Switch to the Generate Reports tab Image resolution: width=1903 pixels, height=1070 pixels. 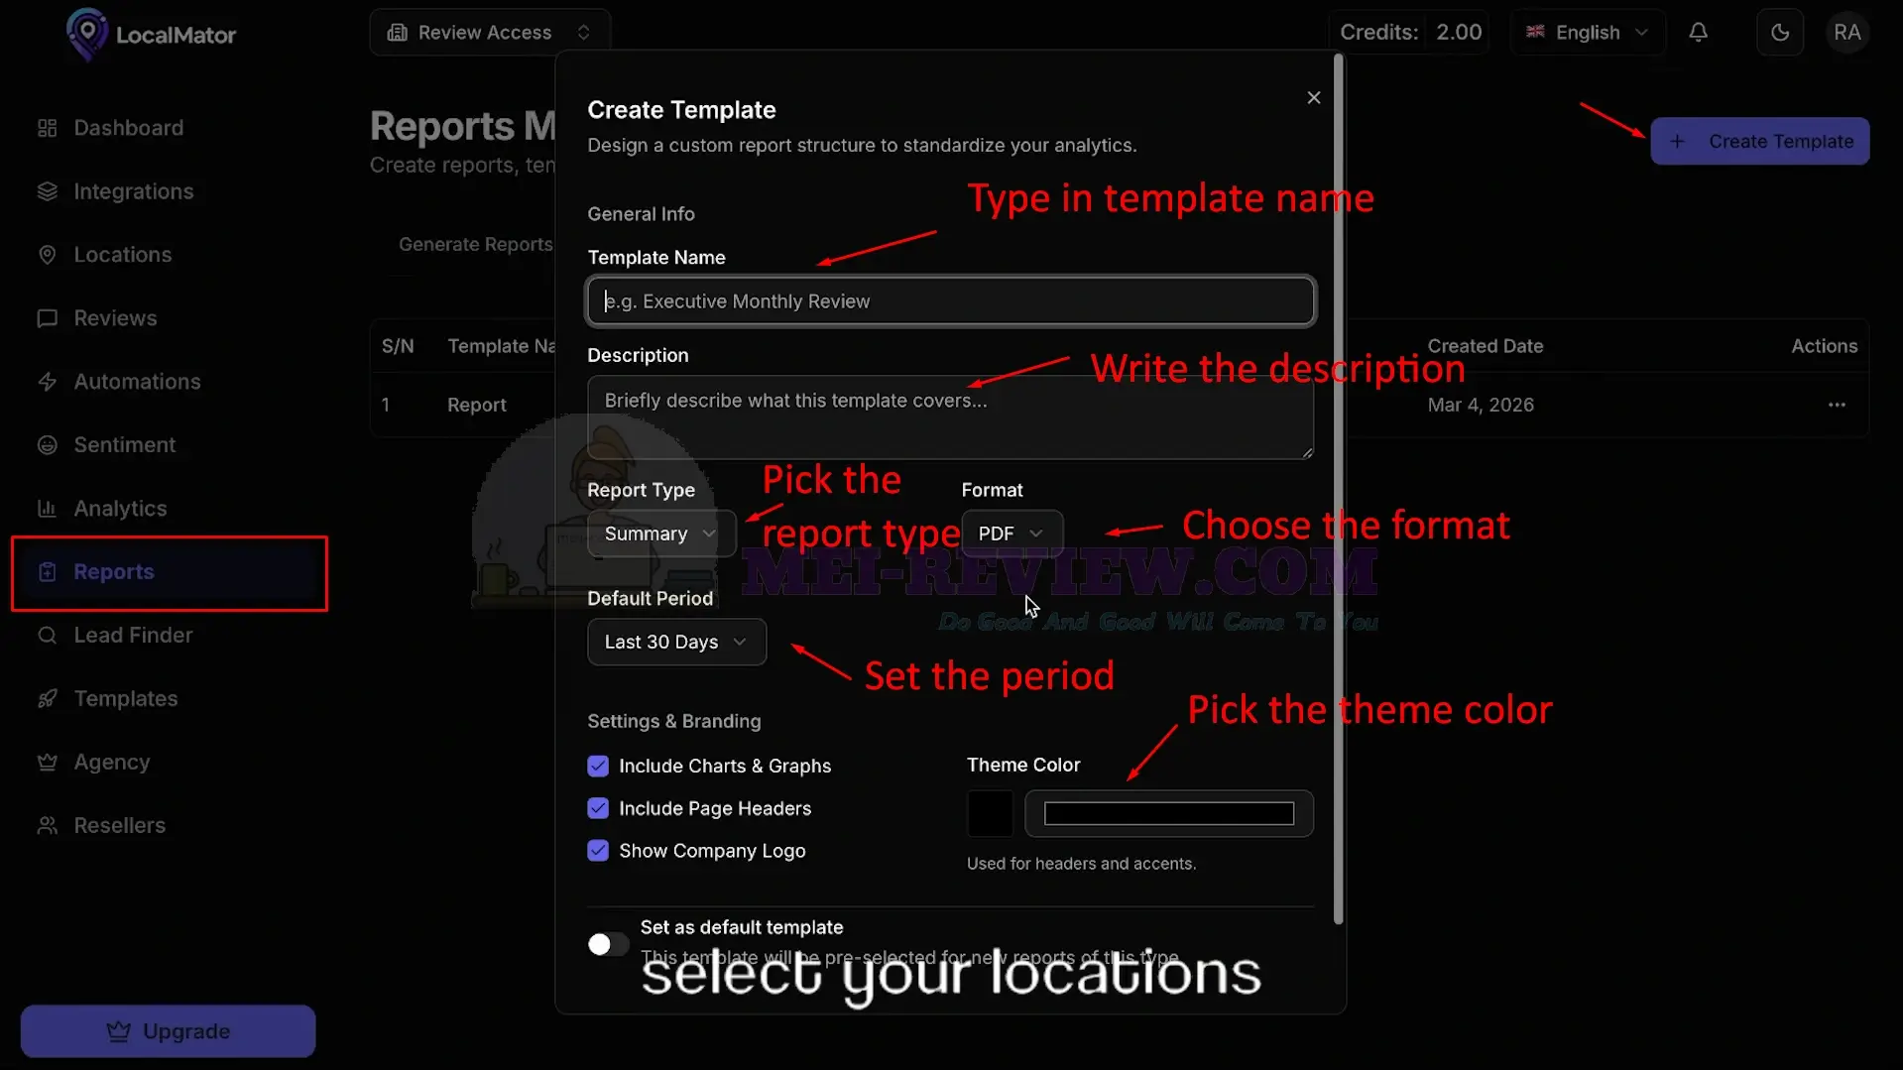click(x=475, y=245)
